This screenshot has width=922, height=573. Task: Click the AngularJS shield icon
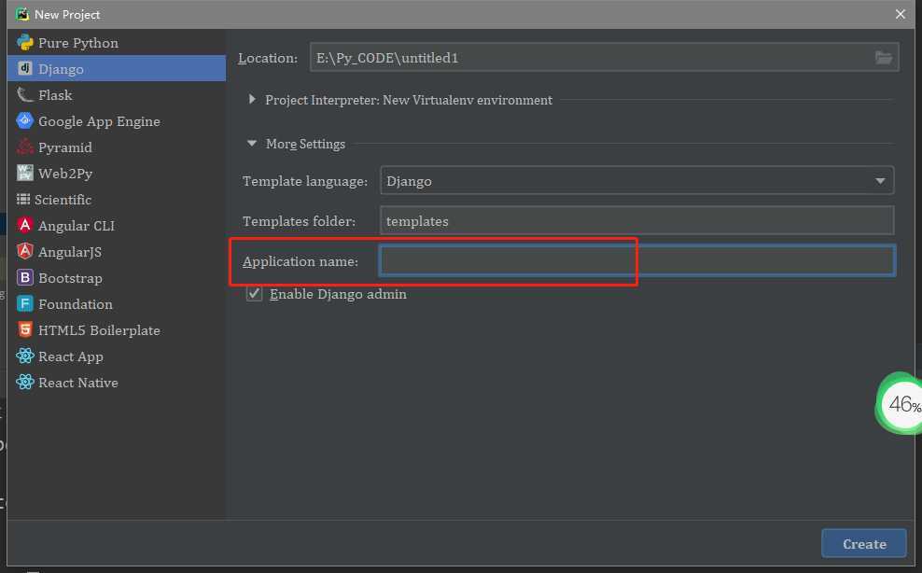click(24, 251)
